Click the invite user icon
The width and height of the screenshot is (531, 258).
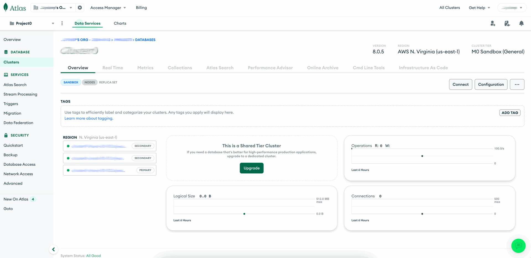pos(493,24)
